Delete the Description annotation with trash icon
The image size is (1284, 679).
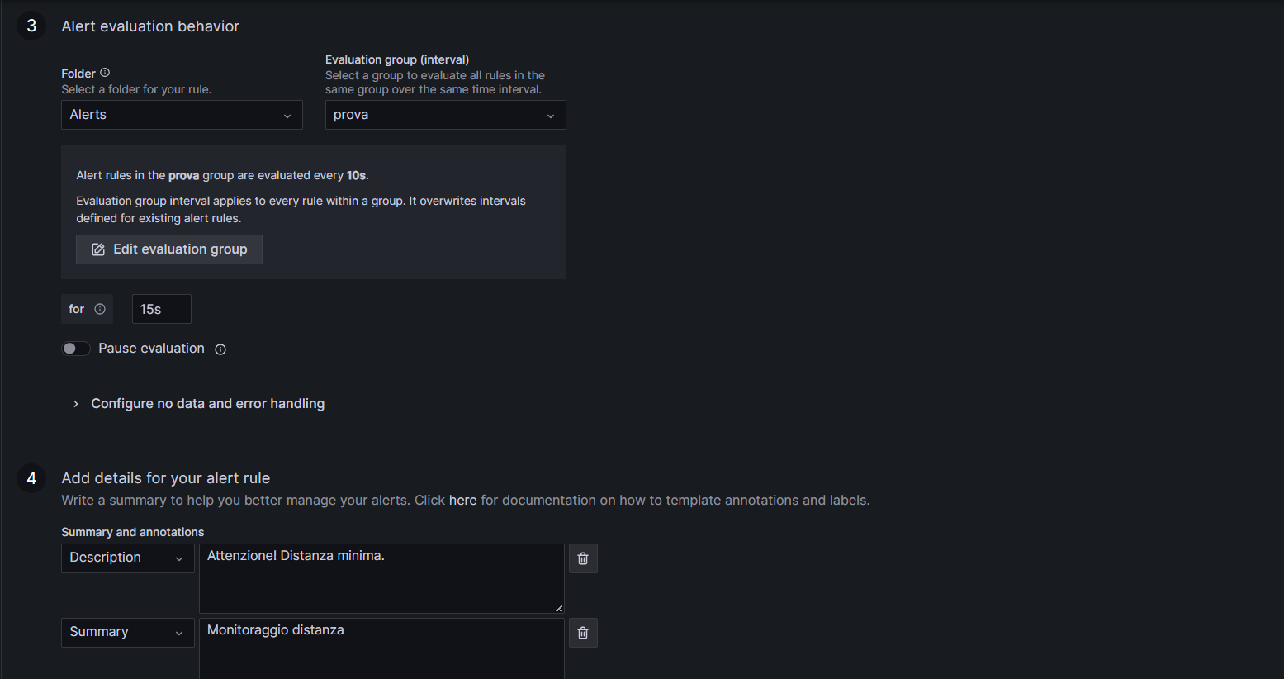click(583, 558)
